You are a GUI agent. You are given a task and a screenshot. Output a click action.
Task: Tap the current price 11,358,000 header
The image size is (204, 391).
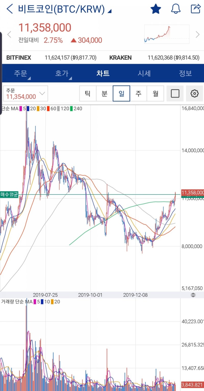[45, 28]
